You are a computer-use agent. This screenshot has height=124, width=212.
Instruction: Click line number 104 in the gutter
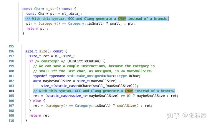point(11,91)
